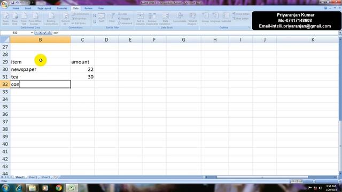Image resolution: width=342 pixels, height=192 pixels.
Task: Open Text to Columns wizard
Action: click(140, 19)
